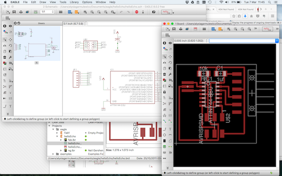Select Text tool in Schematic tool palette
The width and height of the screenshot is (282, 176).
tap(11, 106)
